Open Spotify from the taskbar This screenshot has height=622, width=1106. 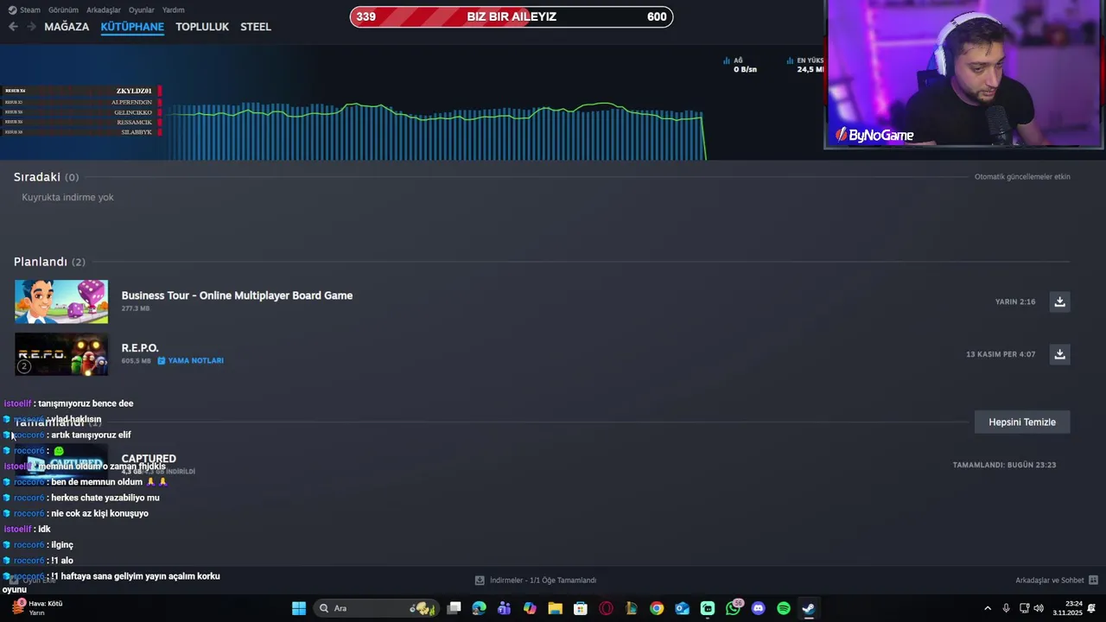(x=784, y=608)
